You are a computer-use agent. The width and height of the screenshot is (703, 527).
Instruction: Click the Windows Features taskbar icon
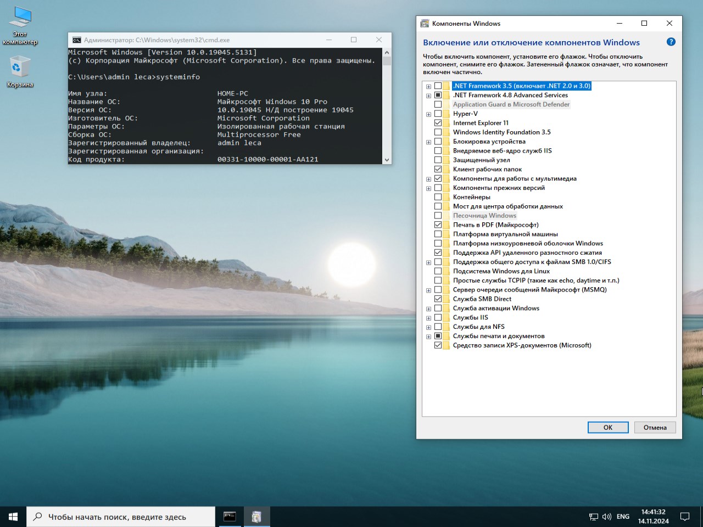click(256, 517)
